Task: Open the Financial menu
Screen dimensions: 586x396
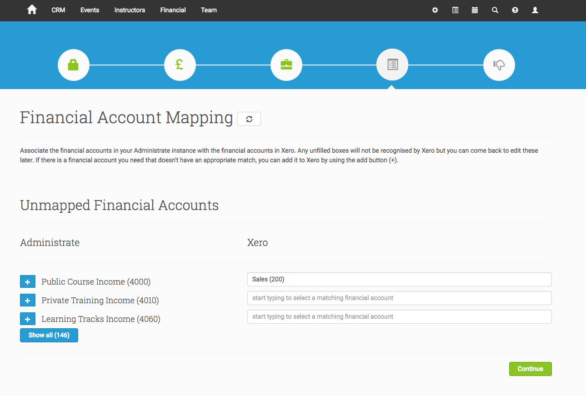Action: click(173, 10)
